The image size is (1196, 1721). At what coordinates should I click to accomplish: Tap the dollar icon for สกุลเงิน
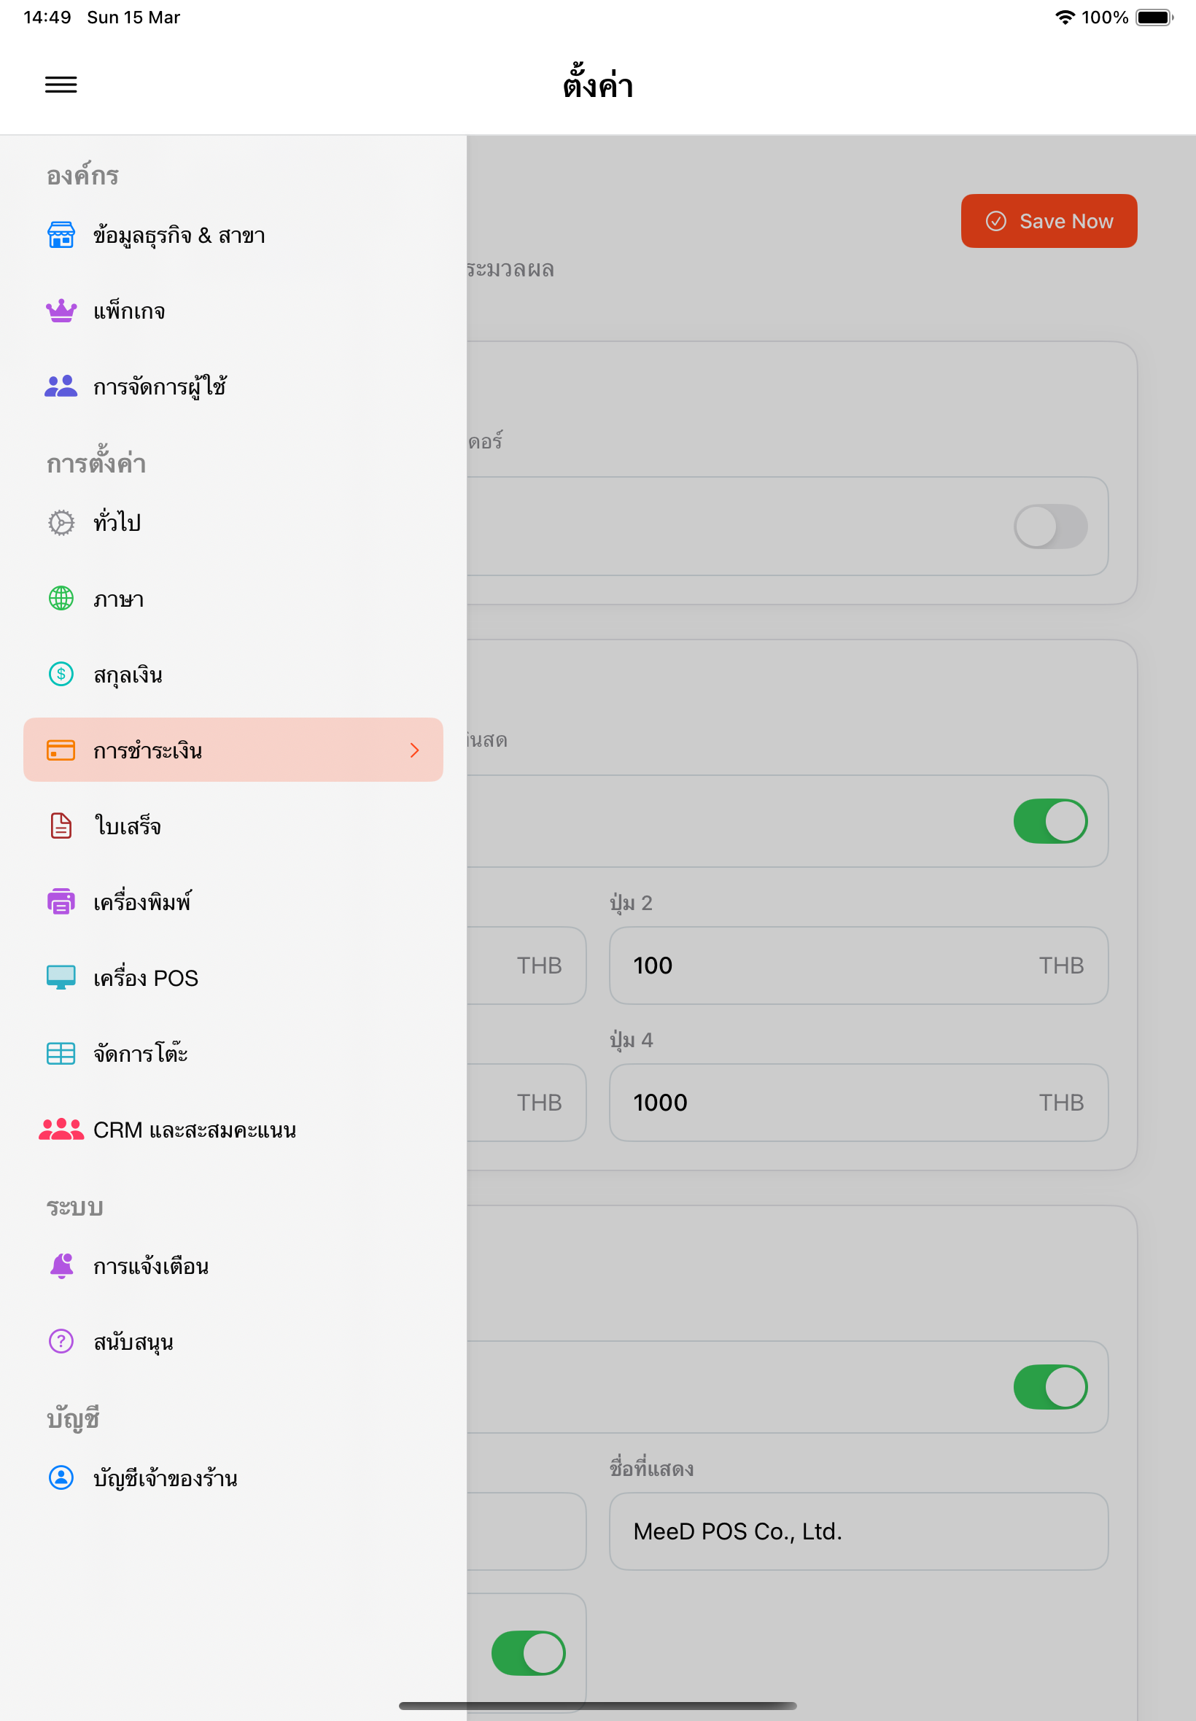pyautogui.click(x=61, y=675)
